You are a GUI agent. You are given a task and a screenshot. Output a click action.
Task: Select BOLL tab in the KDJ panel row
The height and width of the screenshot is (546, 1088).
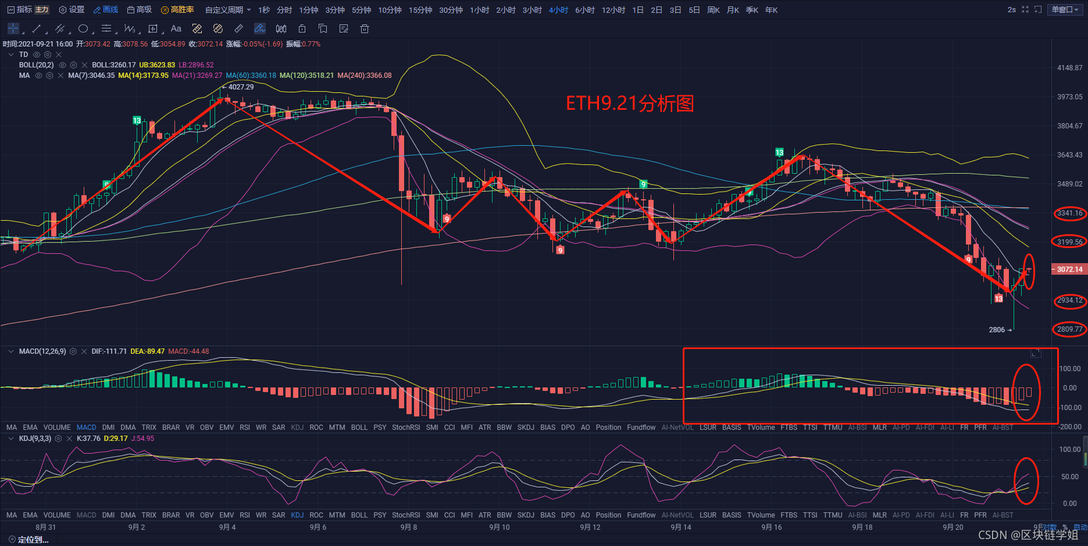click(359, 515)
